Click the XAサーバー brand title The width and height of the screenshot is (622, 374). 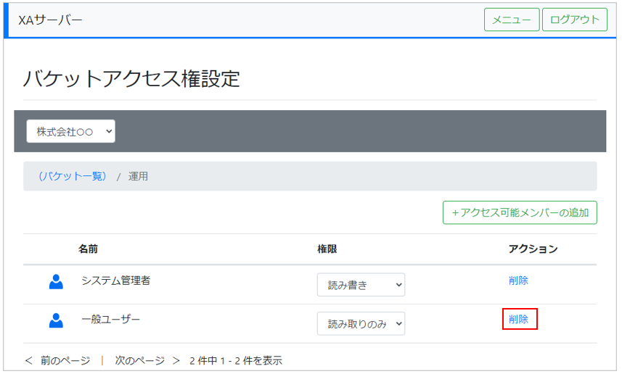51,20
